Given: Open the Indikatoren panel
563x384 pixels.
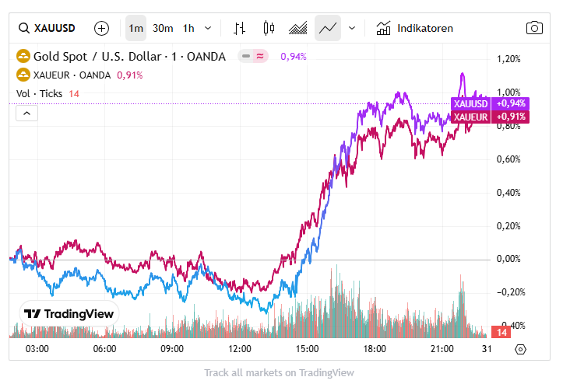Looking at the screenshot, I should (414, 28).
